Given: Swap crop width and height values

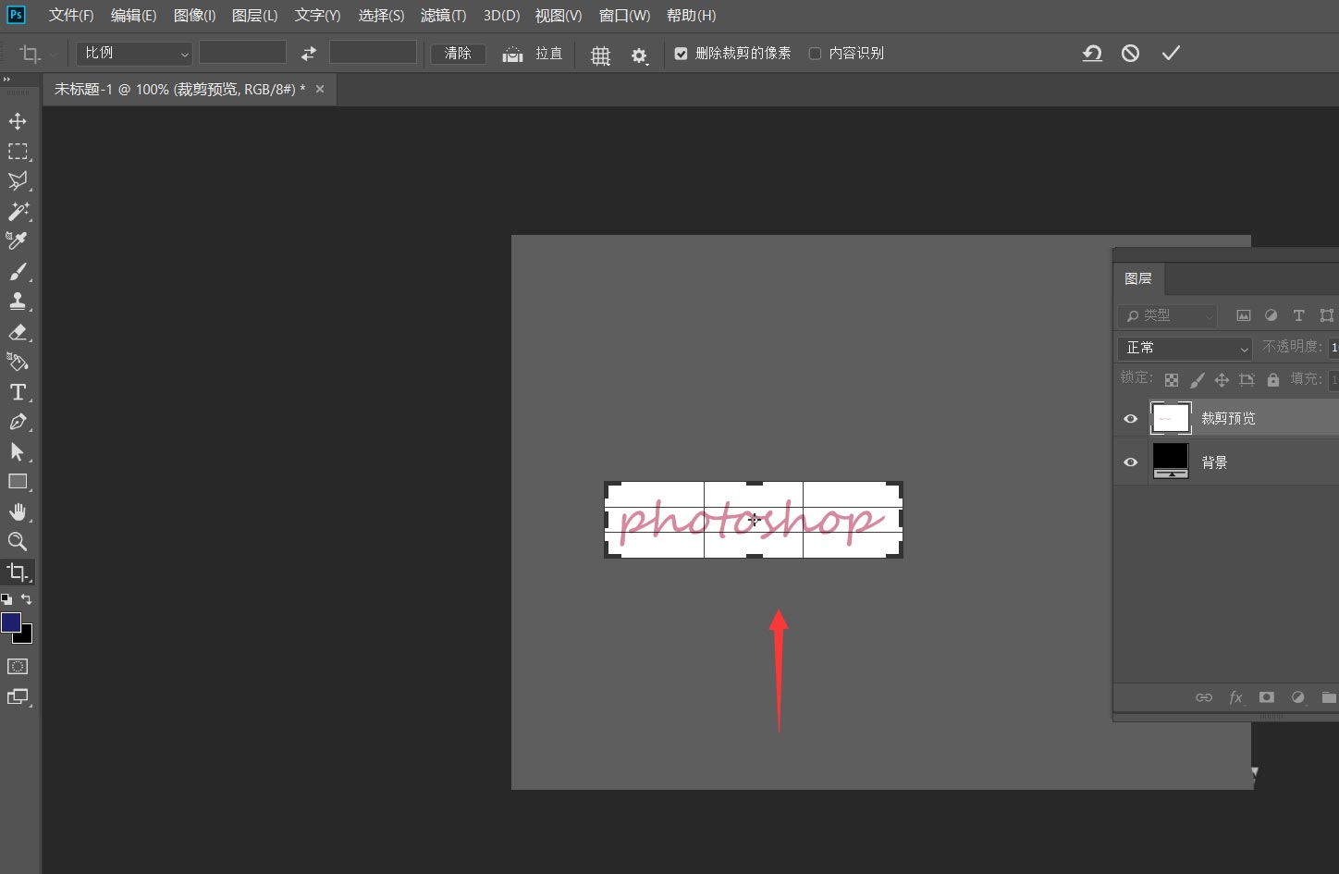Looking at the screenshot, I should click(308, 54).
